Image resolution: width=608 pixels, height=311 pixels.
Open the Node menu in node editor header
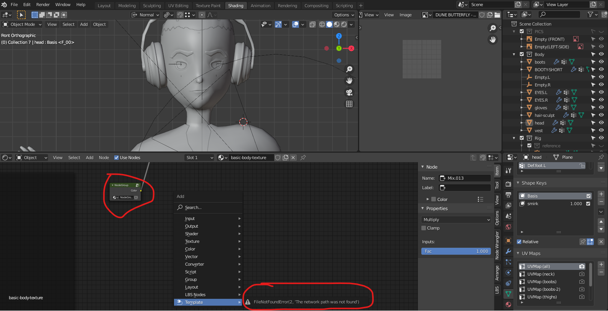tap(104, 158)
